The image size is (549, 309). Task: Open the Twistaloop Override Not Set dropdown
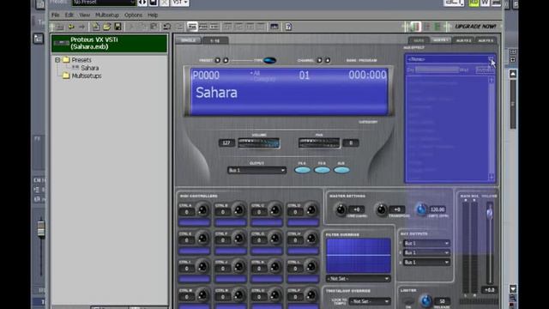370,301
